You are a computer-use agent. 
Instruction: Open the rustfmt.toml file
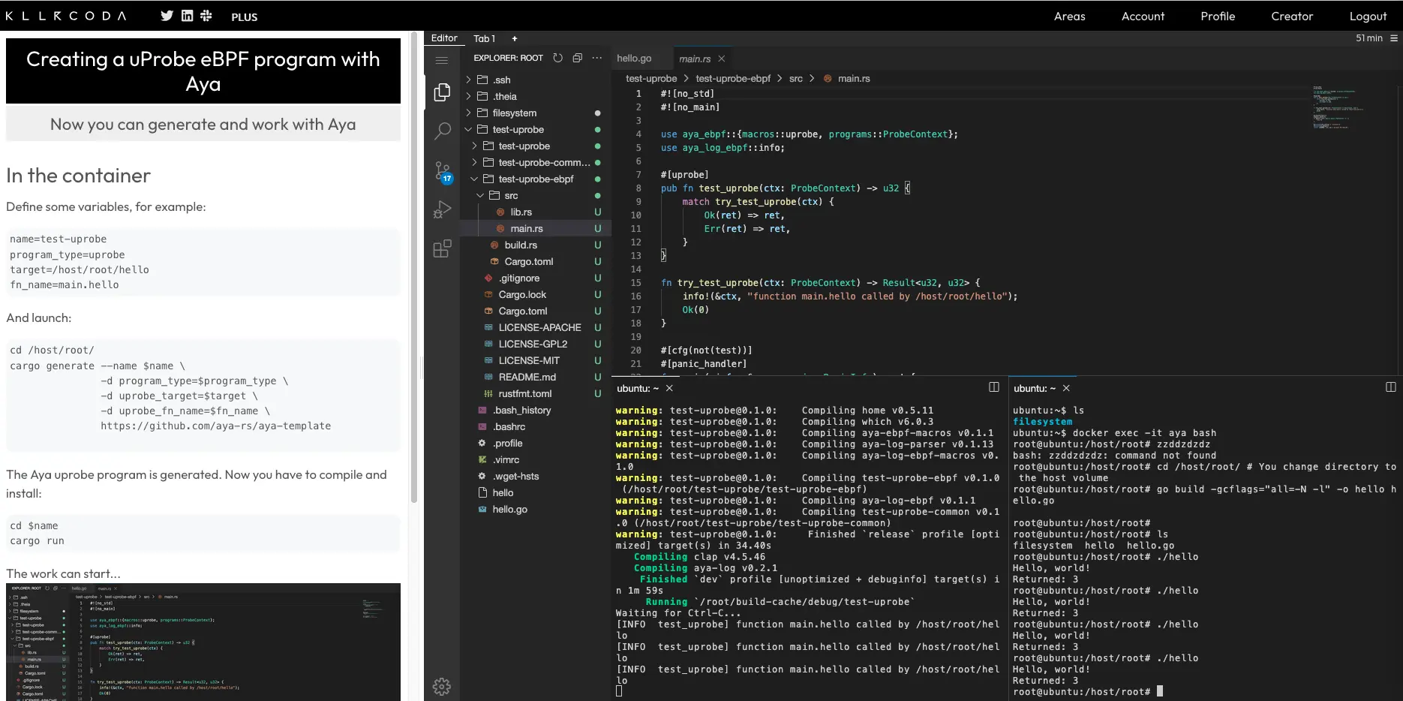(x=536, y=393)
